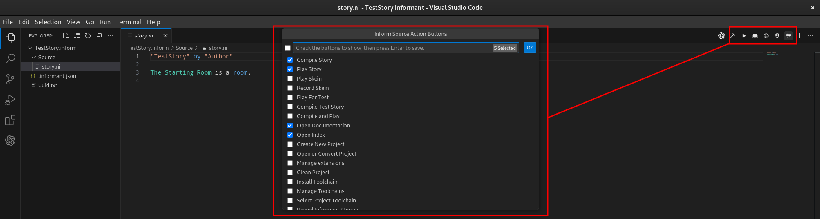Refresh the Explorer file tree
The image size is (820, 219).
point(88,36)
